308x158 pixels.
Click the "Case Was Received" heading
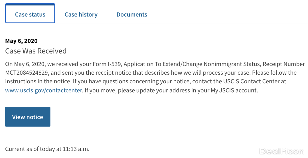point(36,51)
